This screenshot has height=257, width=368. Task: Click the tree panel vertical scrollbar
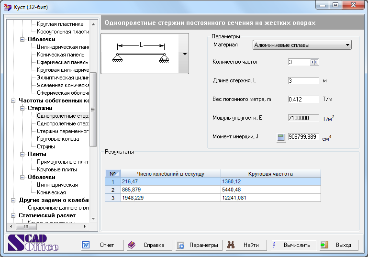click(93, 109)
